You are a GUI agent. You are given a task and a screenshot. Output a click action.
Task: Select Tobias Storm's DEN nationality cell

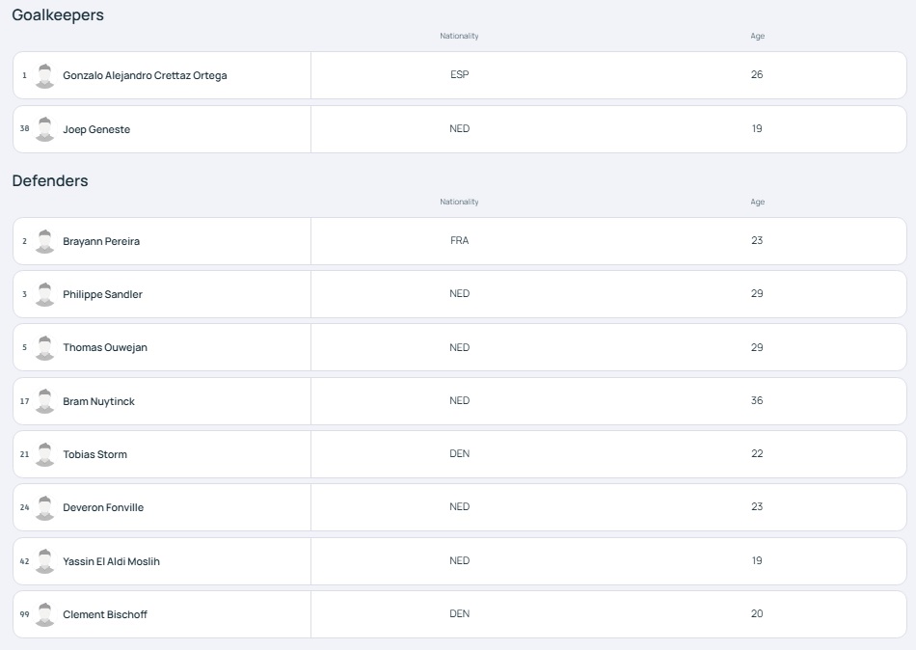coord(459,453)
